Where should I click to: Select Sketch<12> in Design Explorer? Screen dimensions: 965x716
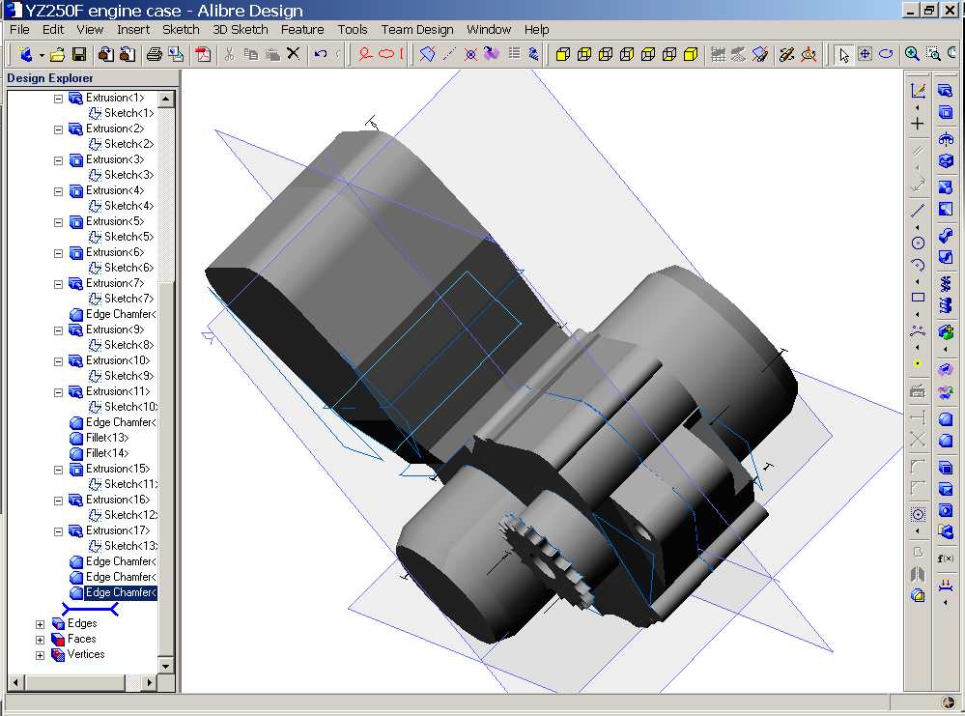point(130,515)
